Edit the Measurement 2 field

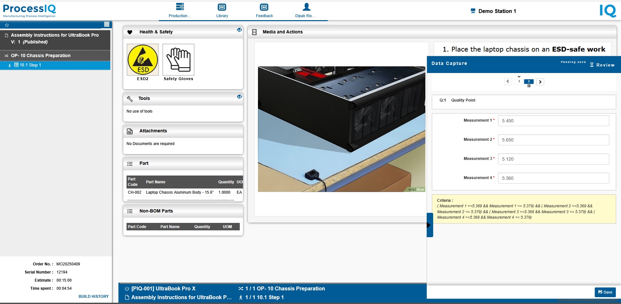[554, 140]
